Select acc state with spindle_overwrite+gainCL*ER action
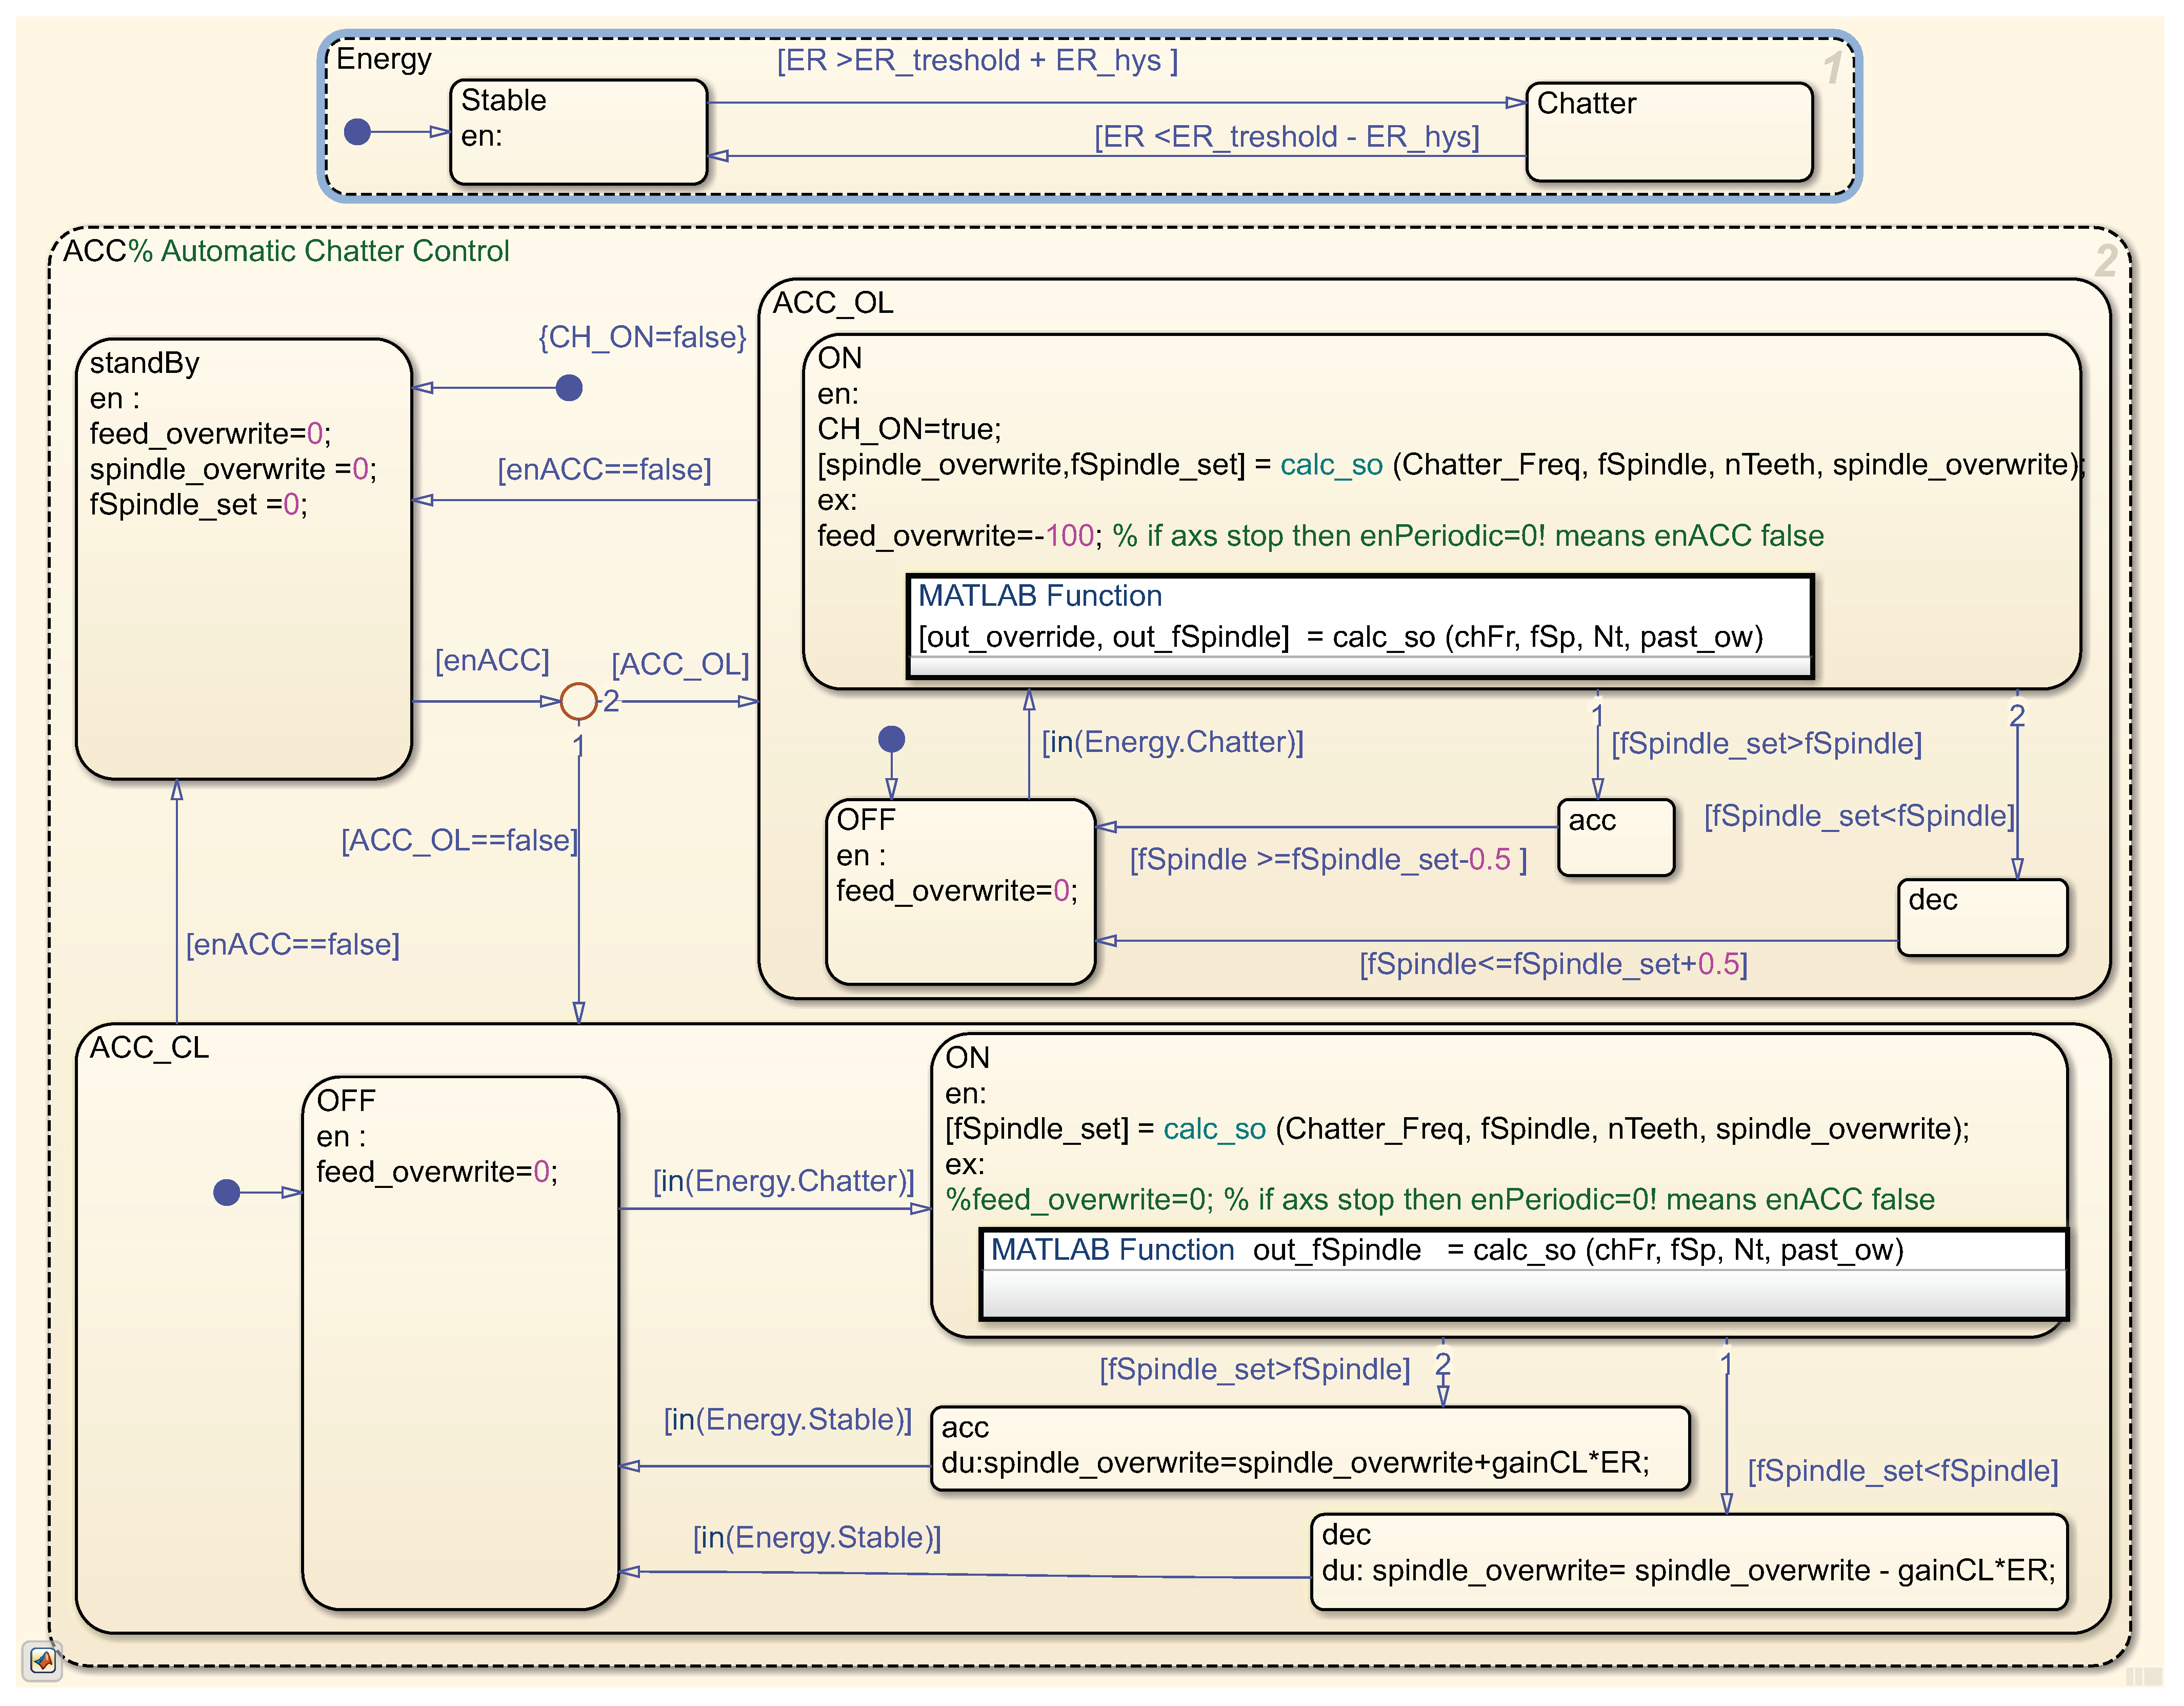2184x1706 pixels. (x=1309, y=1448)
